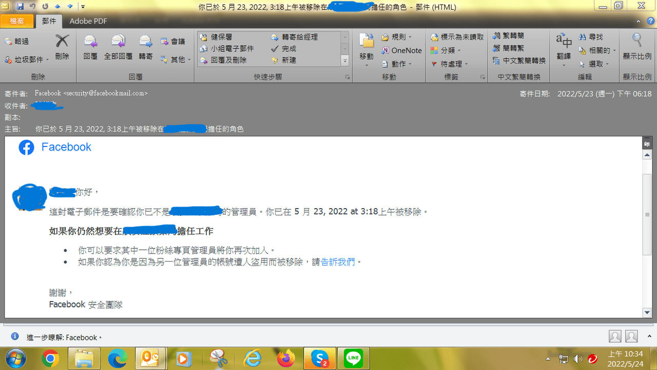The image size is (657, 370).
Task: Open the 選取 select dropdown
Action: 593,64
